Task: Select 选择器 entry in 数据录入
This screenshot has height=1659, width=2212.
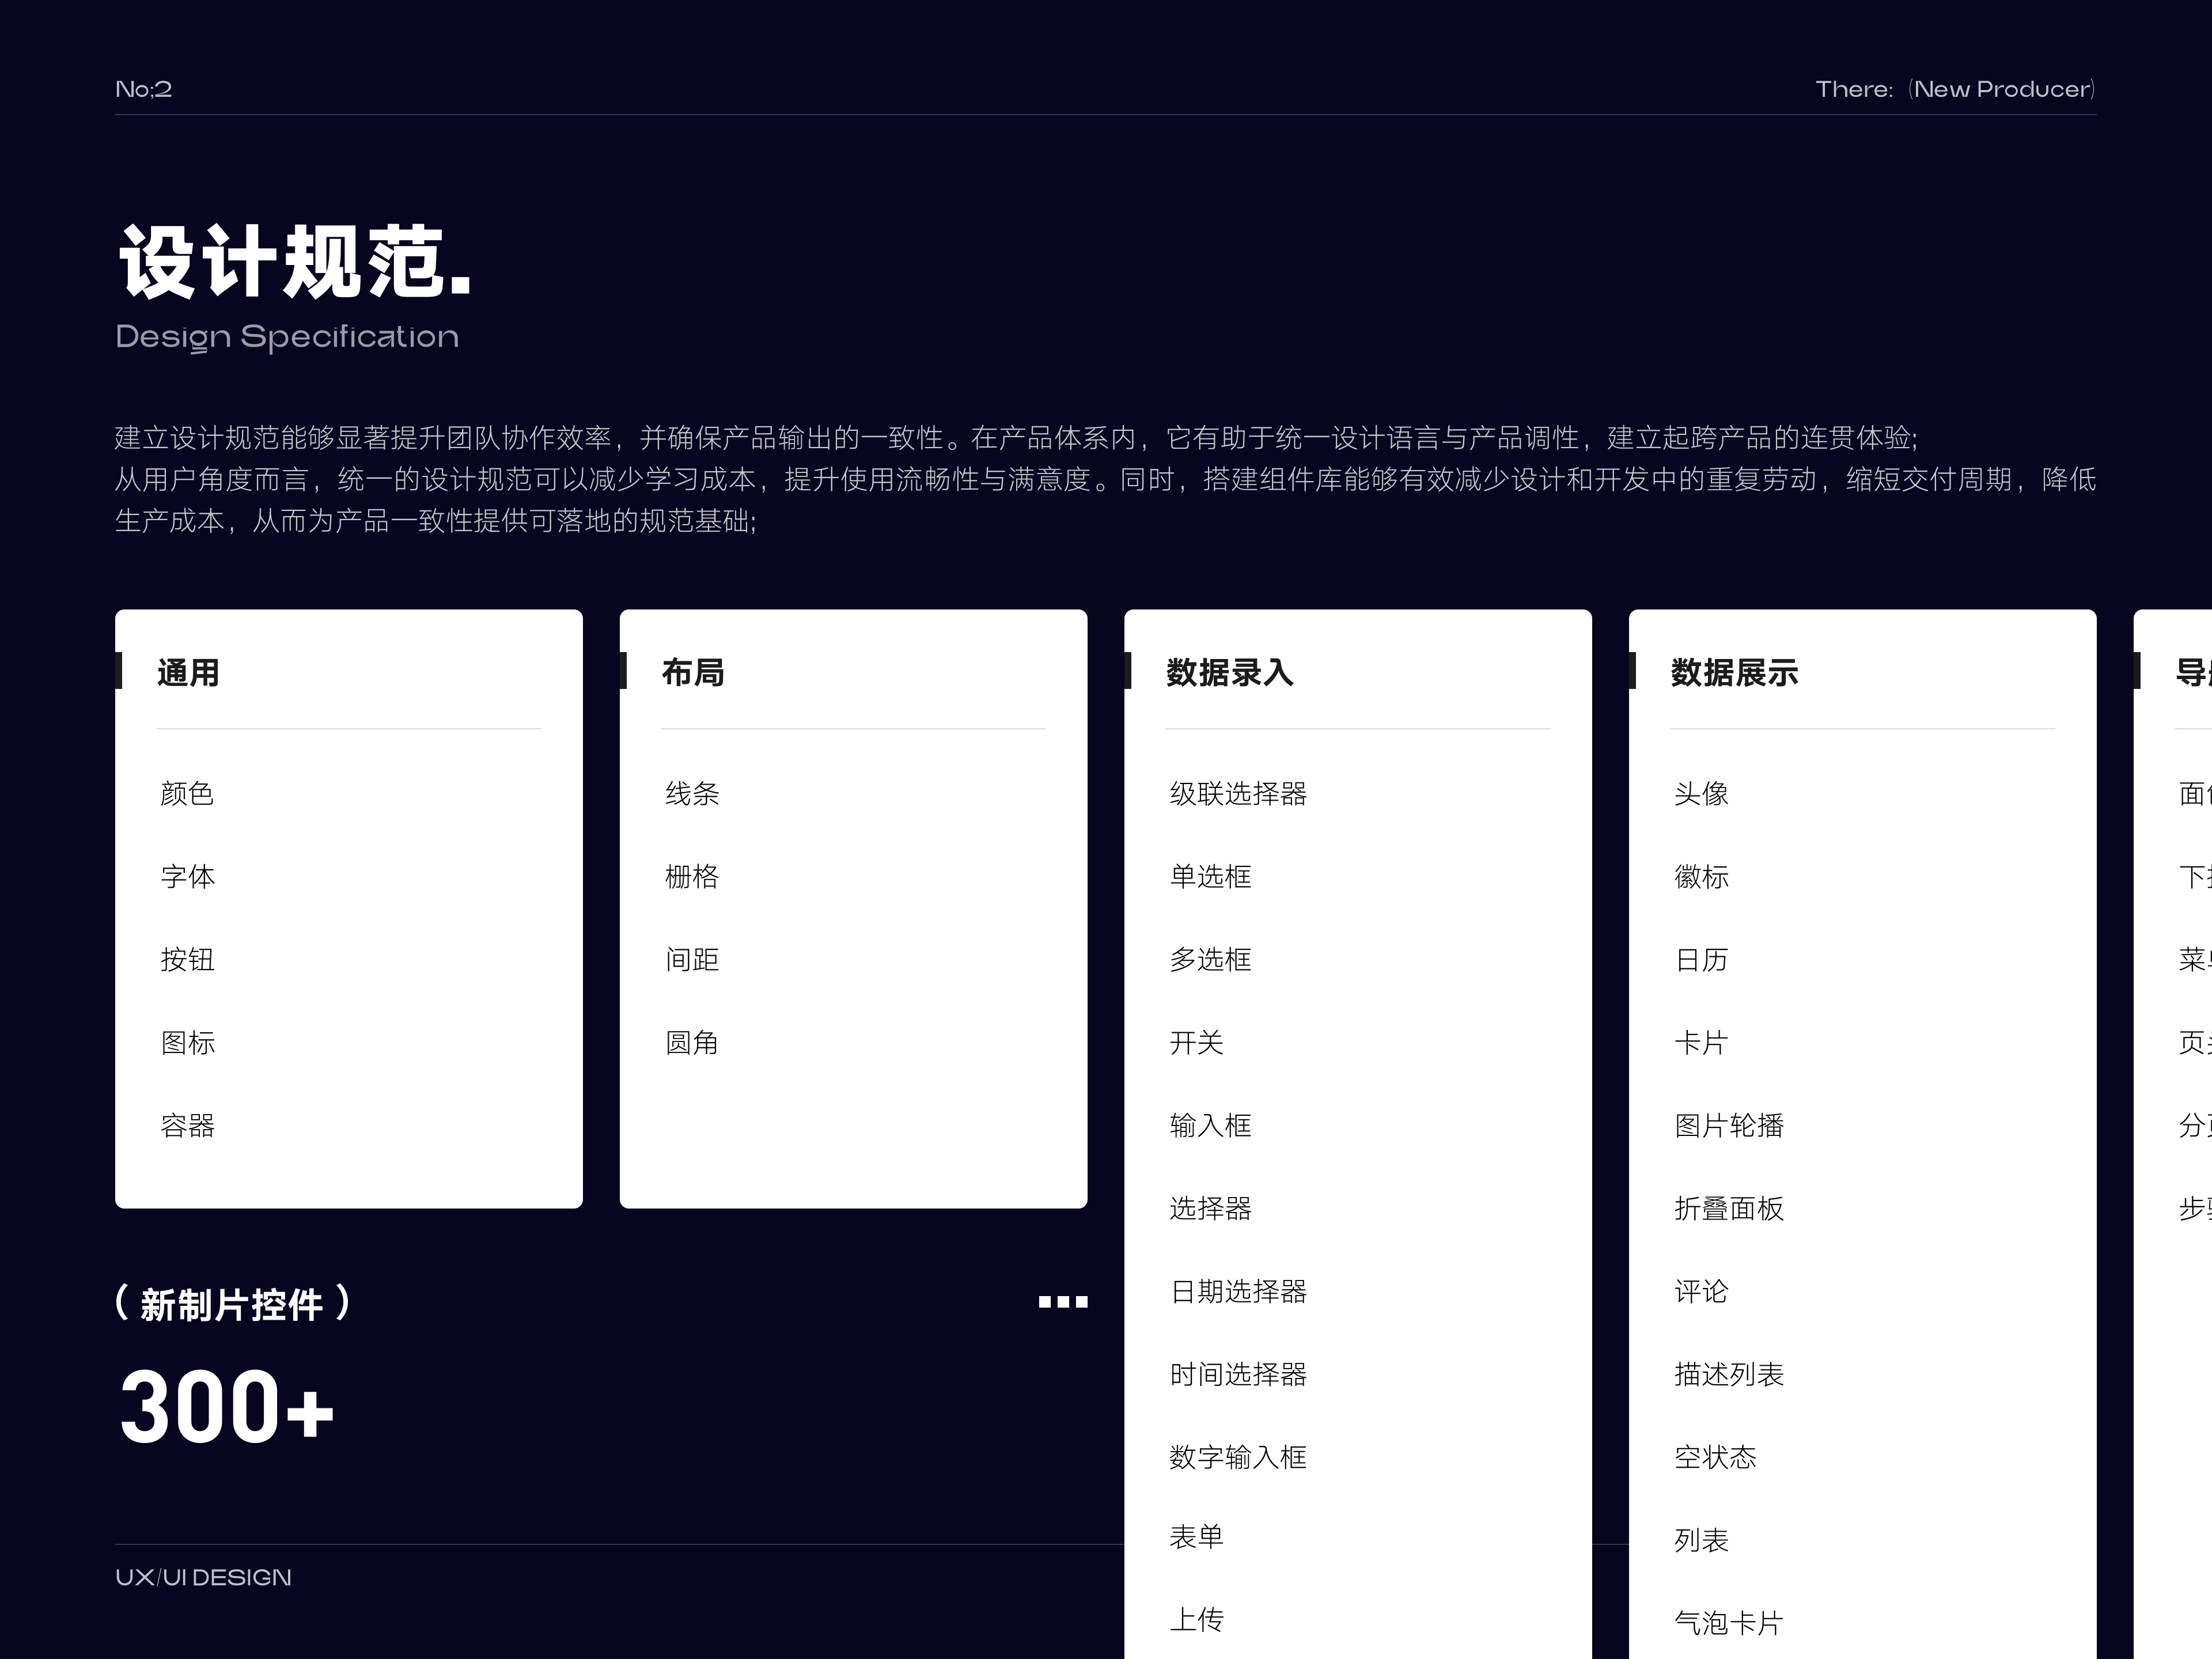Action: [x=1211, y=1208]
